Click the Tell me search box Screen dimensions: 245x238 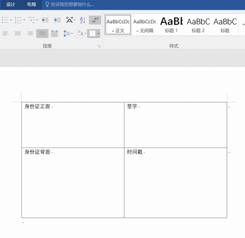72,5
